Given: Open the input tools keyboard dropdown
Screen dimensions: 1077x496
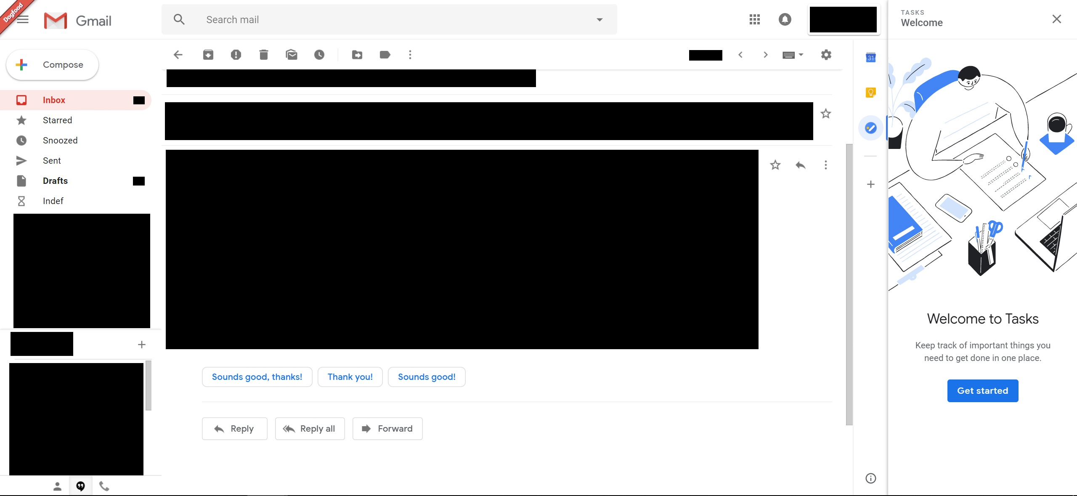Looking at the screenshot, I should (x=793, y=55).
